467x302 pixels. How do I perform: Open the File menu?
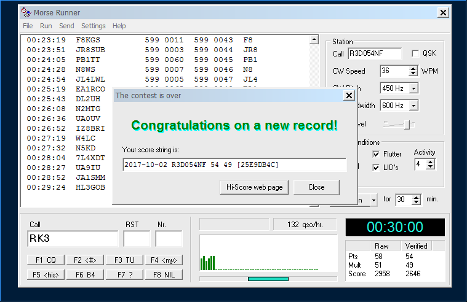(28, 26)
